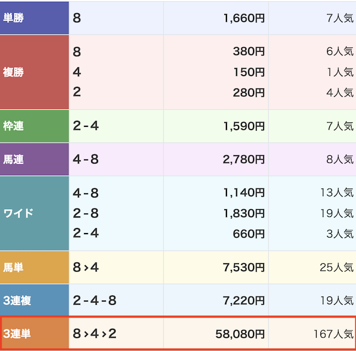The image size is (356, 351).
Task: Select the 複勝 category label
Action: click(34, 72)
